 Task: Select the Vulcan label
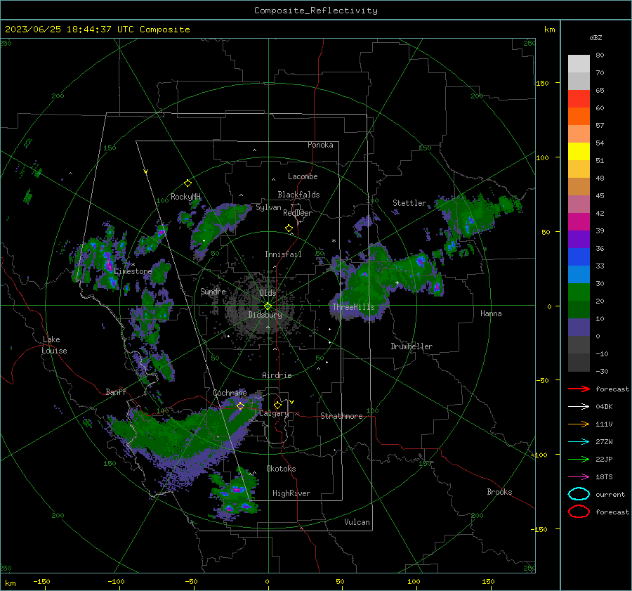coord(357,522)
